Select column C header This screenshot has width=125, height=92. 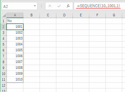click(x=48, y=15)
